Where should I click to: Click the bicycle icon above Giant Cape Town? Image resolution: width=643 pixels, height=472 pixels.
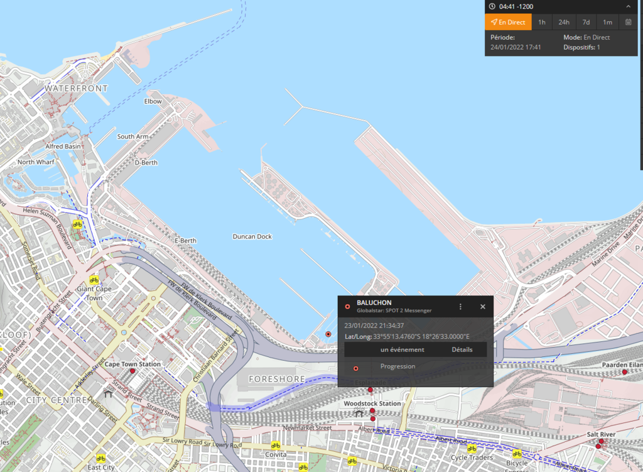[94, 280]
